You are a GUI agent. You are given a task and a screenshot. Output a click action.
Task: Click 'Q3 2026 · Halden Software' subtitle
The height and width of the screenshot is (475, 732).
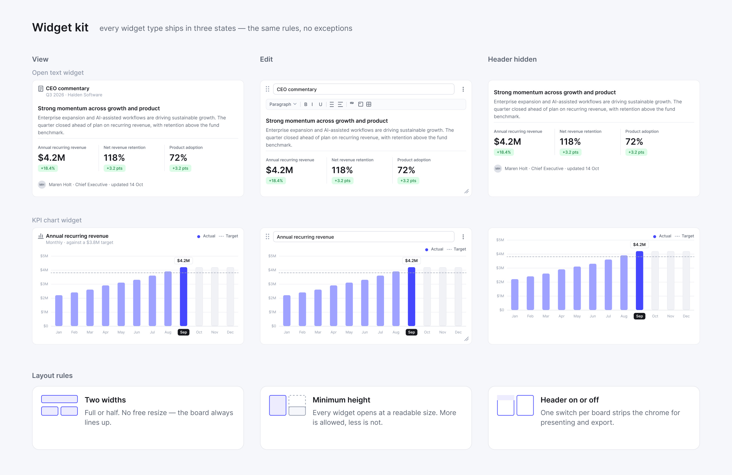[74, 95]
